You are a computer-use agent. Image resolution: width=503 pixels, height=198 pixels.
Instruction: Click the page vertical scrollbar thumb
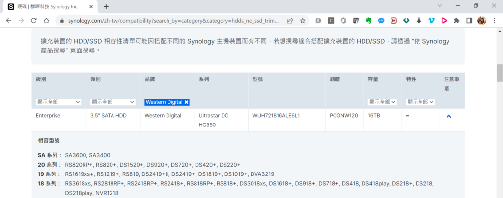coord(500,73)
